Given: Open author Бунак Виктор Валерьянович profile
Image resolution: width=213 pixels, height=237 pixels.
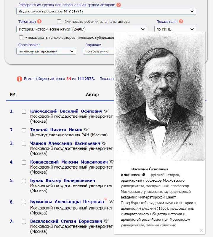Looking at the screenshot, I should point(63,180).
